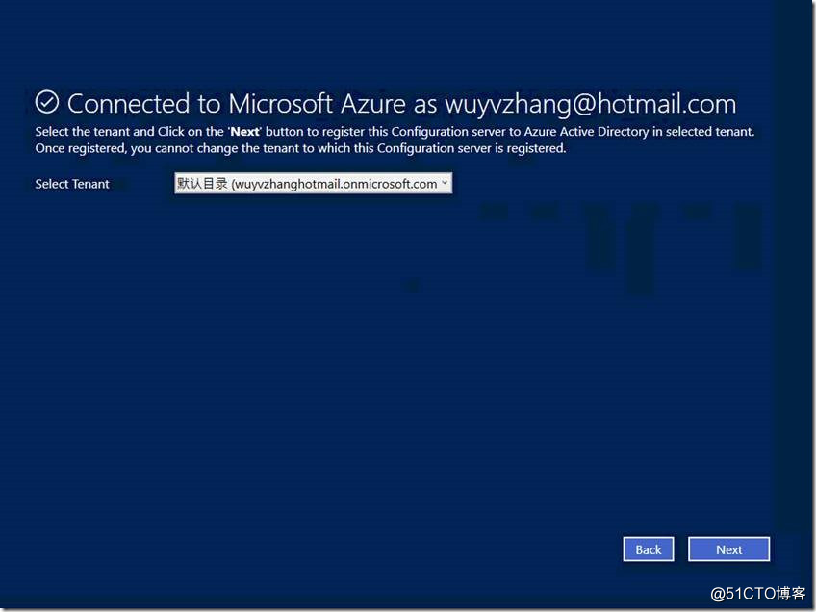Click the 'Select Tenant' label
The image size is (816, 612).
72,184
